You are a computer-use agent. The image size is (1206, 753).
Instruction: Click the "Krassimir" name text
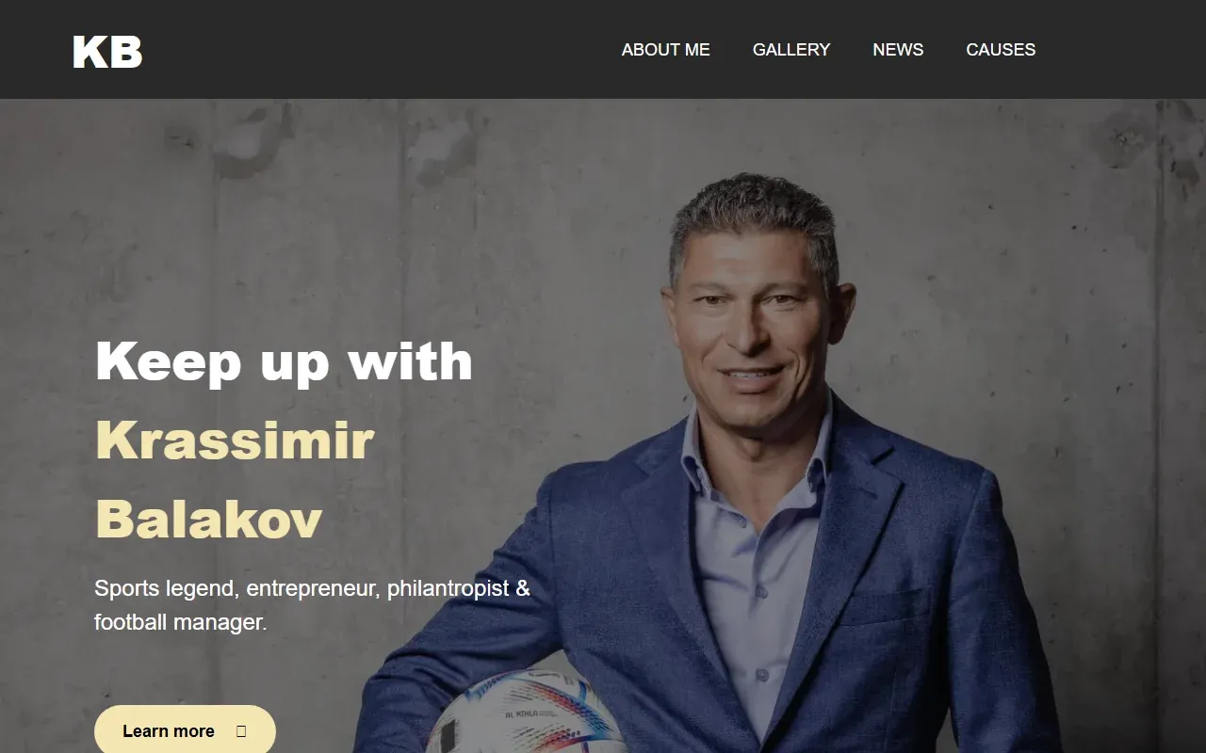[235, 440]
